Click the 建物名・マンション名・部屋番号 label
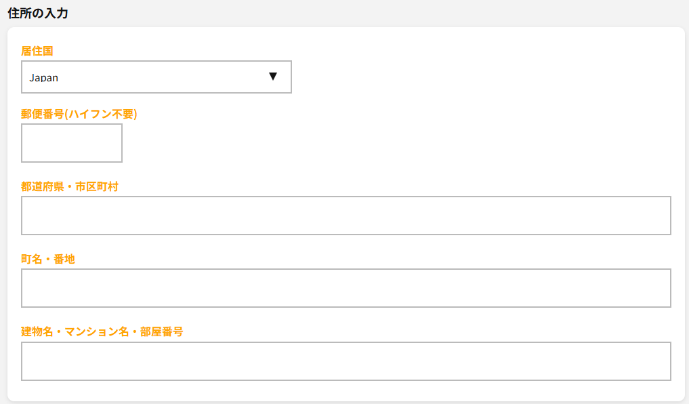Screen dimensions: 689x404 (x=102, y=331)
